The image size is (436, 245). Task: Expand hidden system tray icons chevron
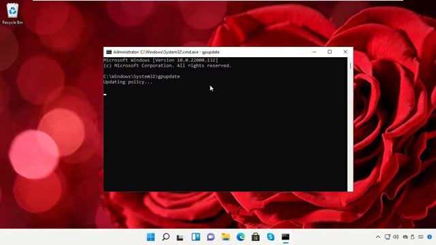click(378, 237)
